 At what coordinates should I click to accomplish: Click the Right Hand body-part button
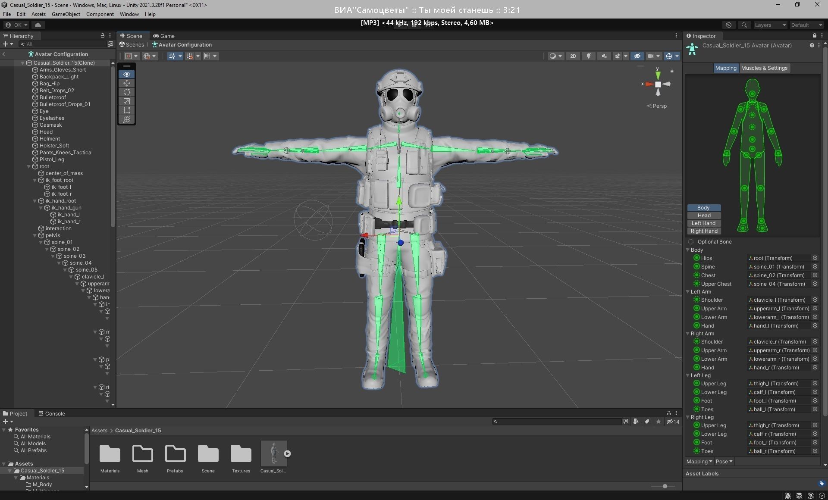click(x=704, y=231)
